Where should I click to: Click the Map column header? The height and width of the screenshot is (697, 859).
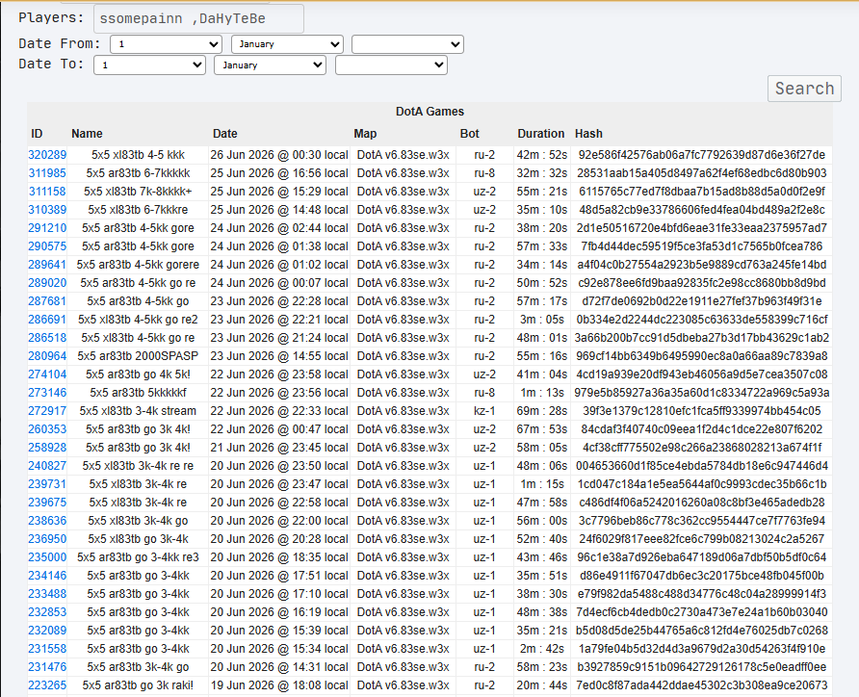pos(365,134)
